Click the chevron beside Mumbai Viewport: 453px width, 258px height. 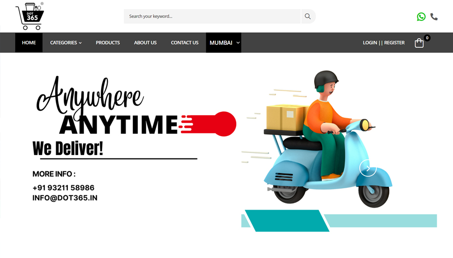click(238, 42)
